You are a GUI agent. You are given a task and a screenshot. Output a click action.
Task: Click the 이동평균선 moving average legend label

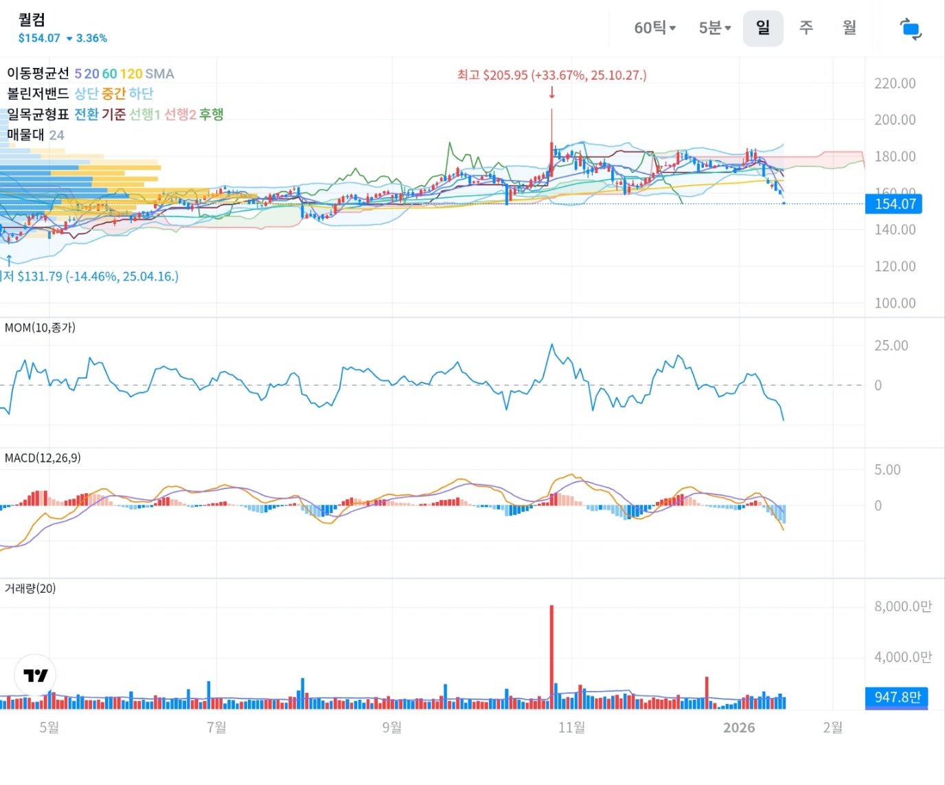click(x=38, y=73)
